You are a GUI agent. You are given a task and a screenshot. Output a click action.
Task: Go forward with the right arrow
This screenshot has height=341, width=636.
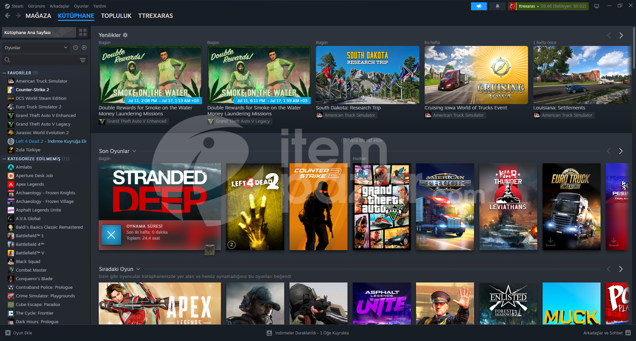tap(18, 16)
